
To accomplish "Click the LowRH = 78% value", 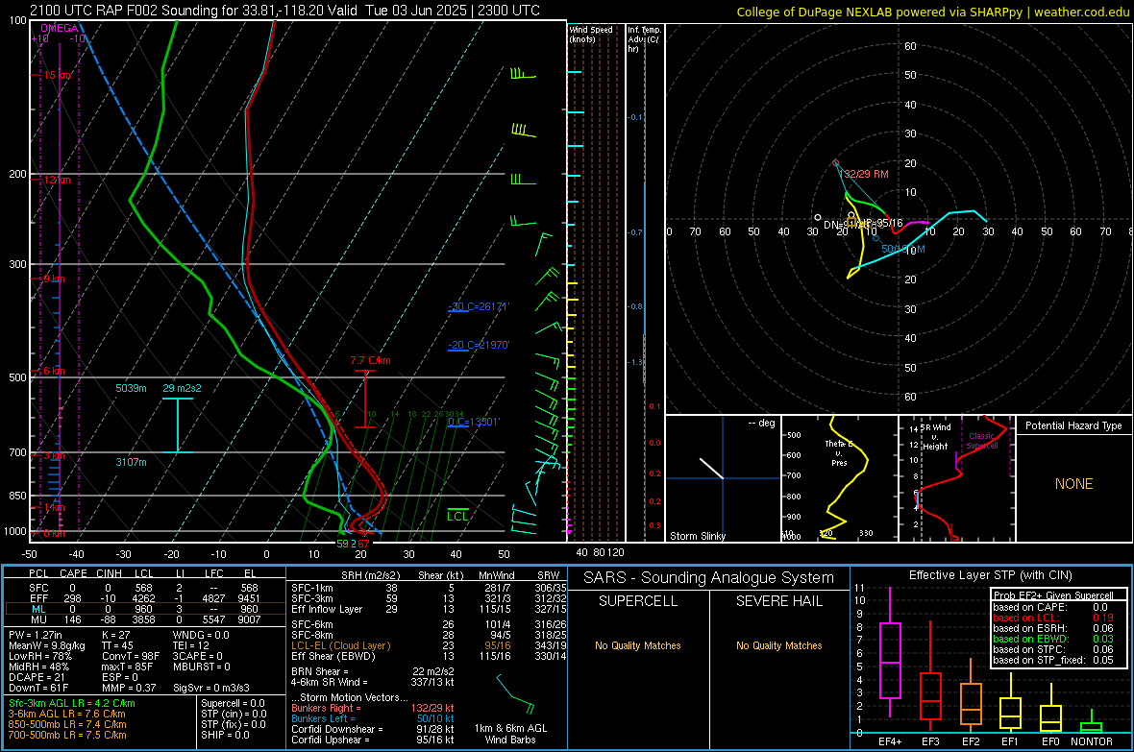I will (x=39, y=656).
